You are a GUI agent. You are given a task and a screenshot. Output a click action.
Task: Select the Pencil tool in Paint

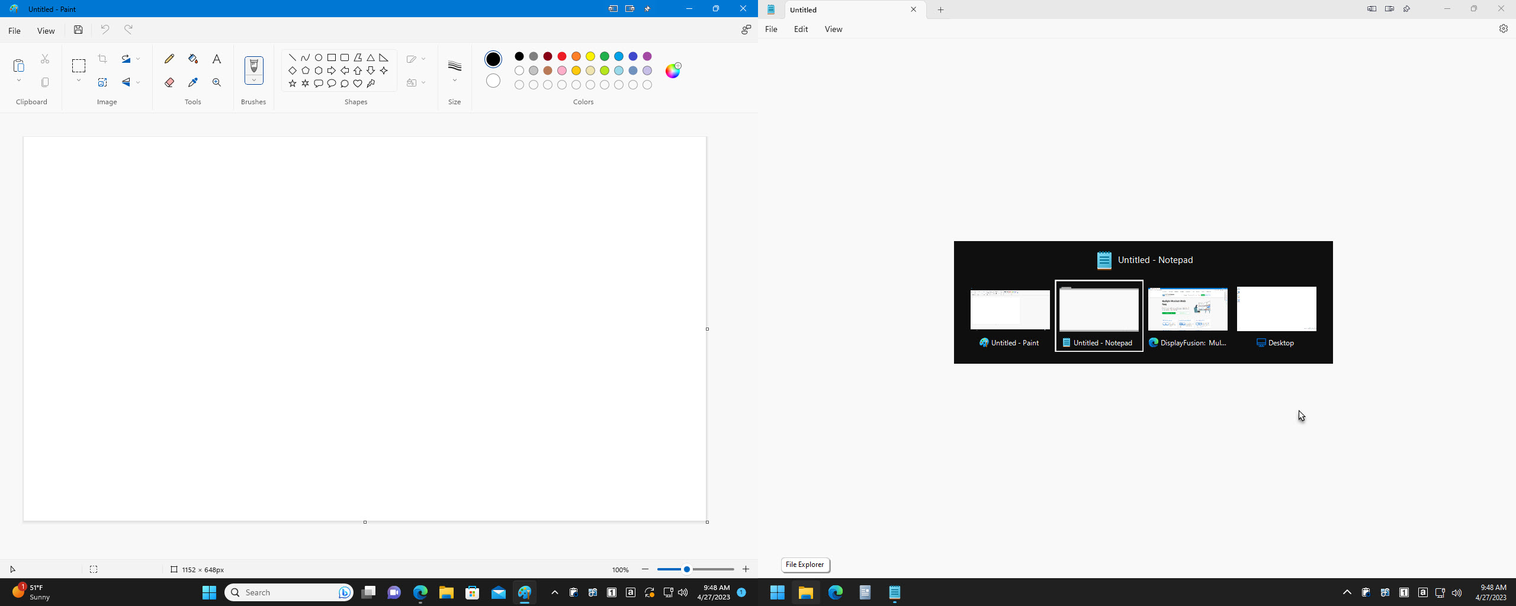click(x=169, y=59)
